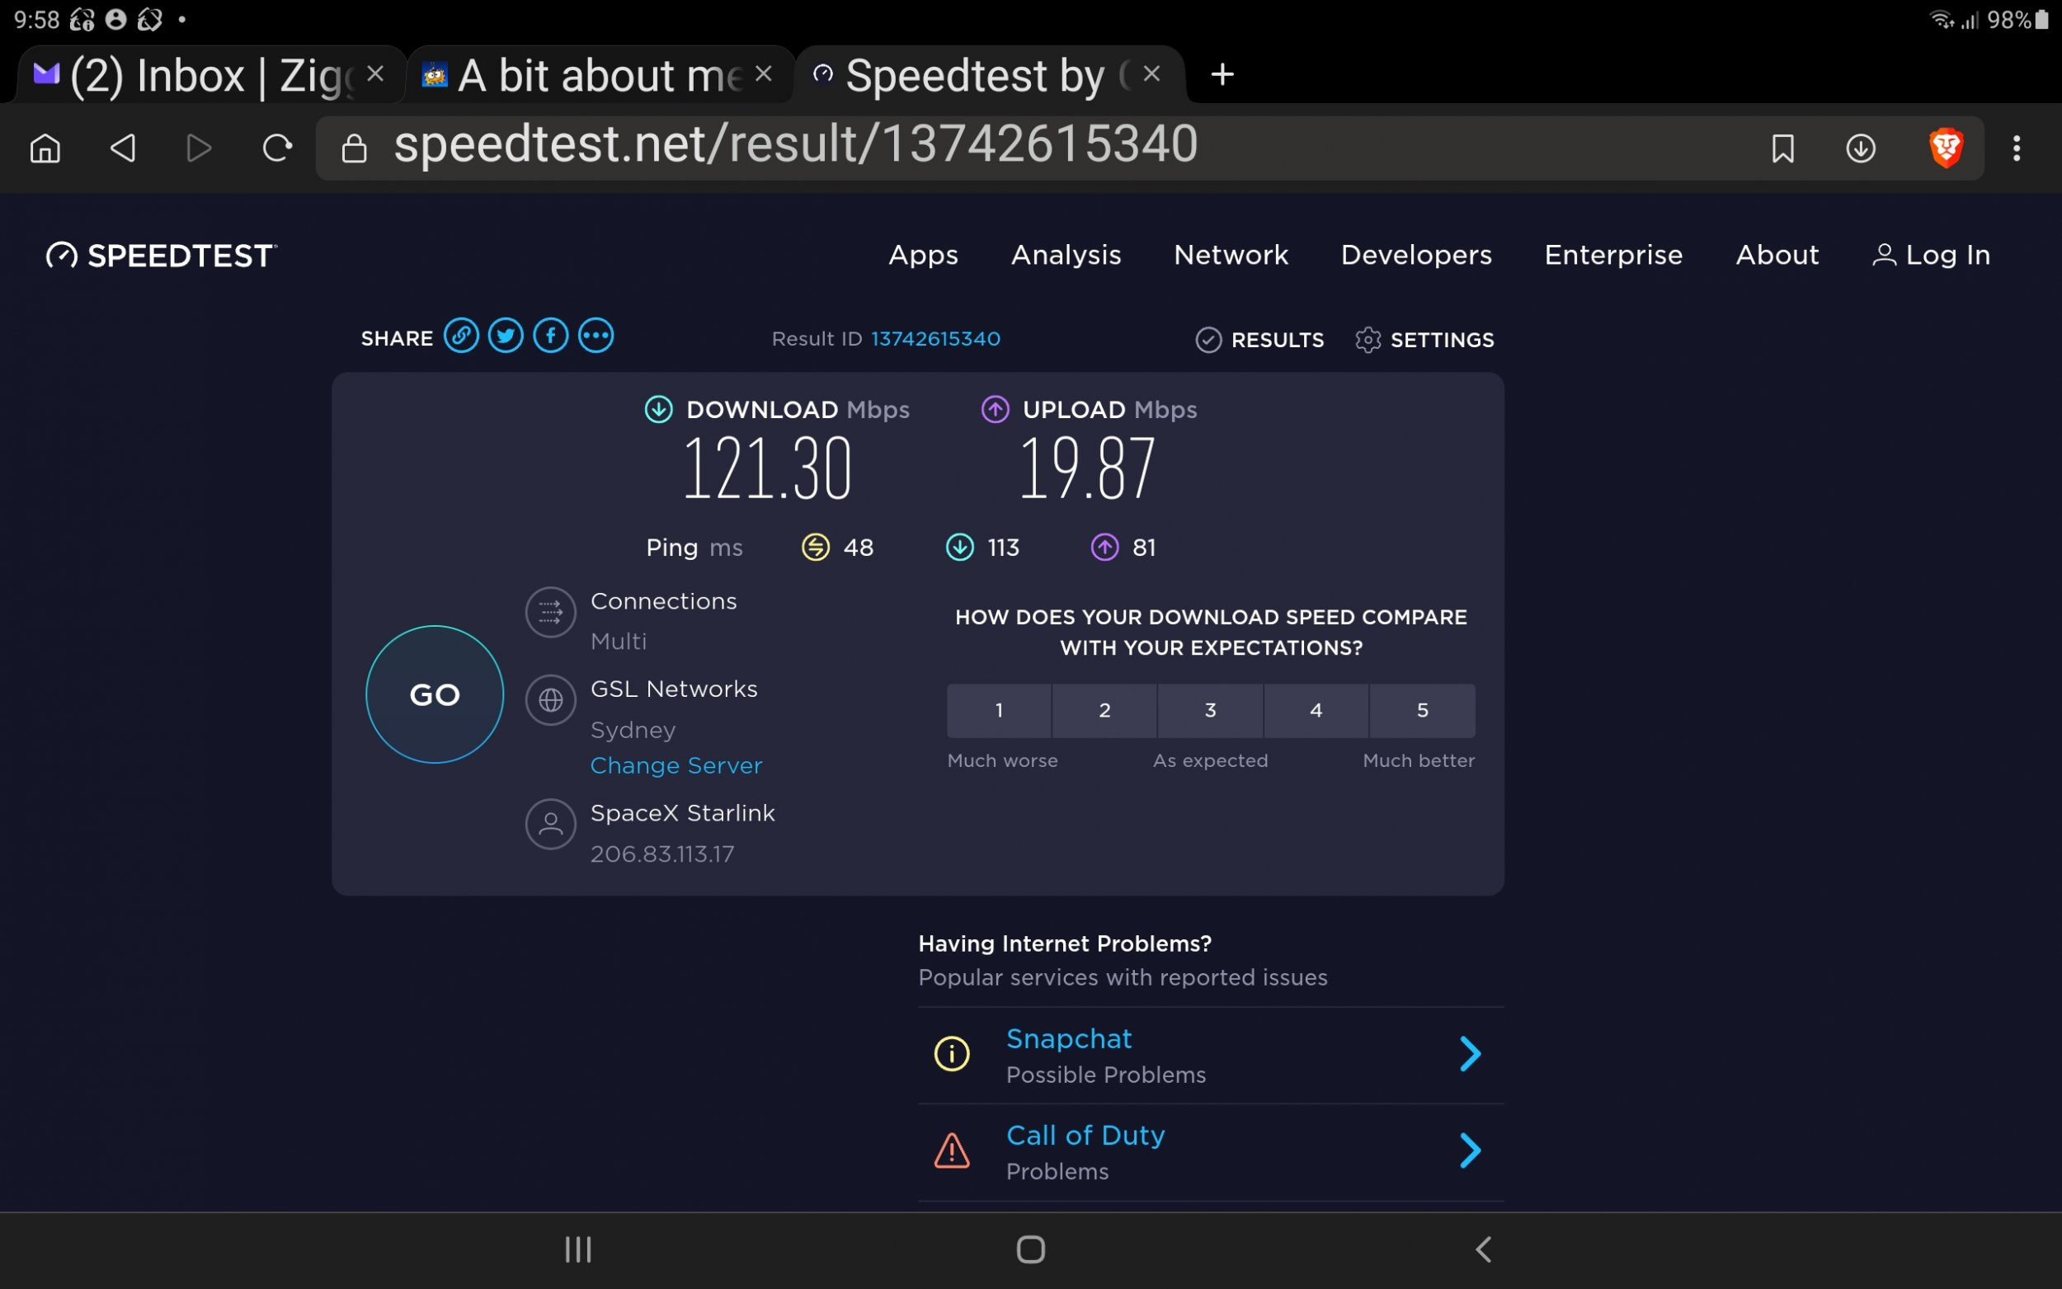Open more share options icon
Image resolution: width=2062 pixels, height=1289 pixels.
(596, 336)
